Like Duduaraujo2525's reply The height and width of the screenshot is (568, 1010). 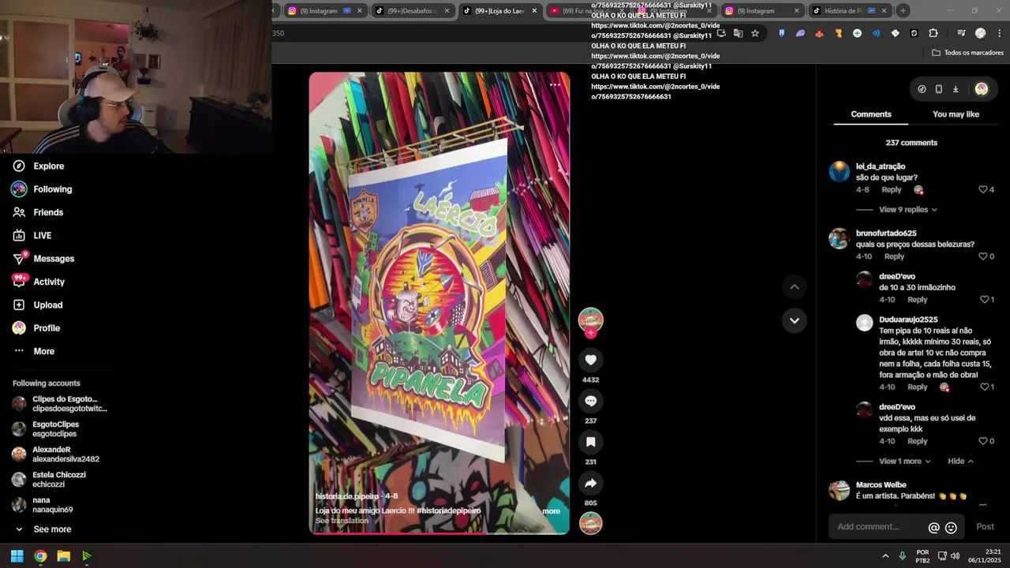[x=984, y=387]
